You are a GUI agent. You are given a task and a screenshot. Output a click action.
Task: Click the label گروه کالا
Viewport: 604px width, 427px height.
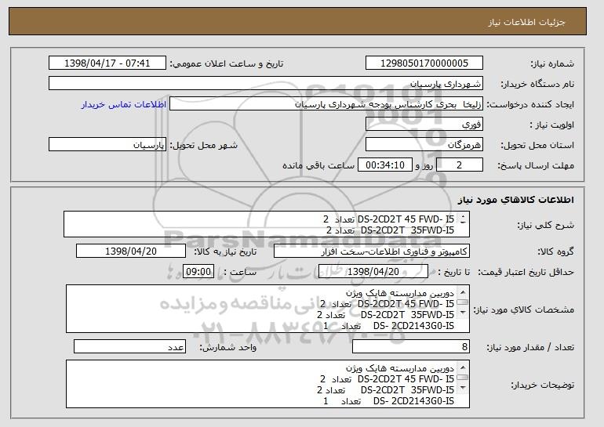coord(555,251)
